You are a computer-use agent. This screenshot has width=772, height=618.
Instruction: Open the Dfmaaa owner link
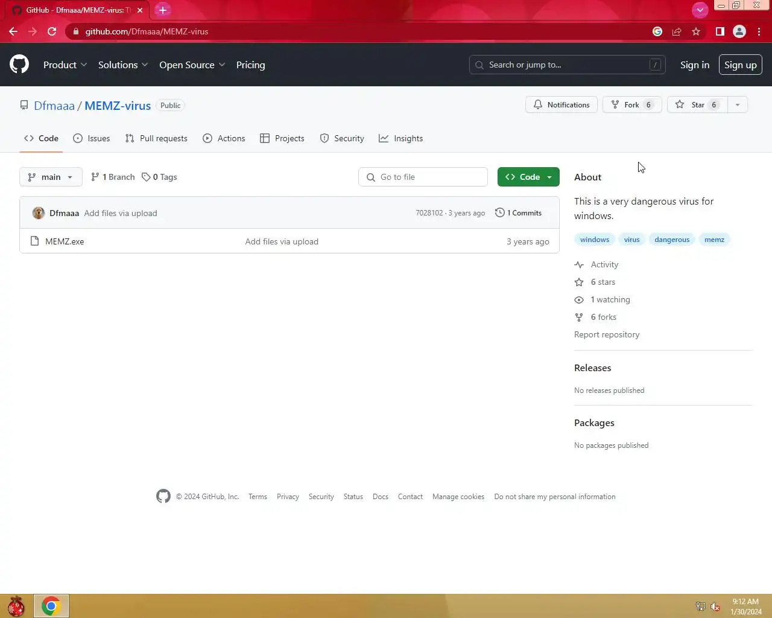pyautogui.click(x=54, y=106)
